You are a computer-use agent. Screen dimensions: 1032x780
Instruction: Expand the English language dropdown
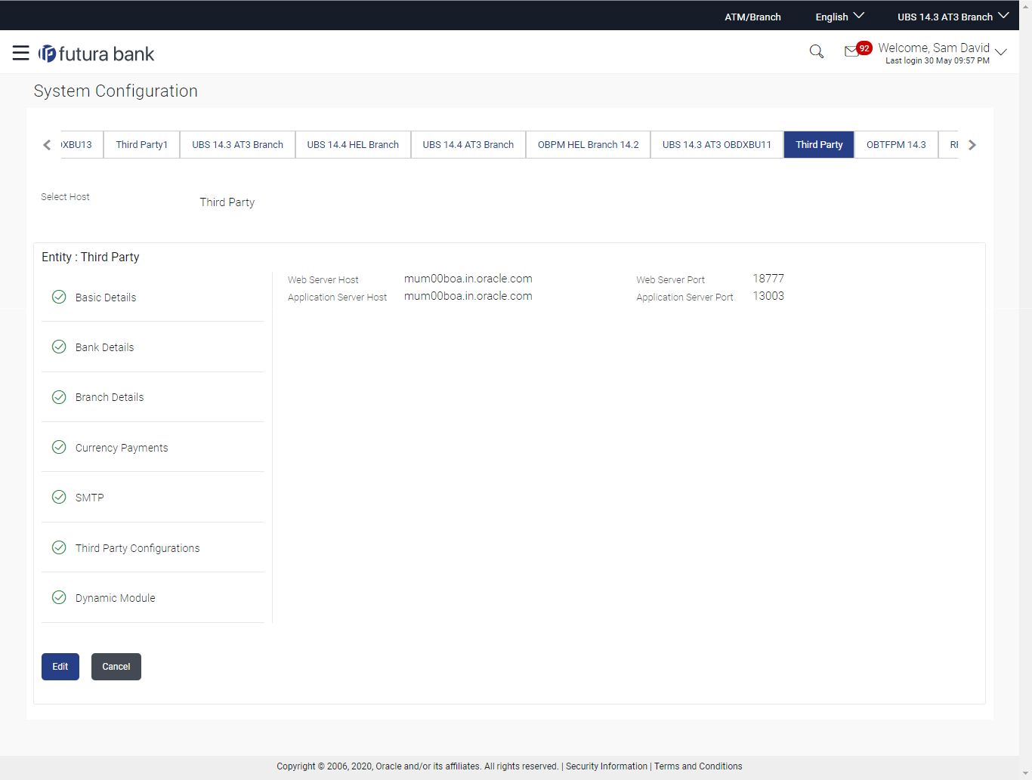click(839, 17)
